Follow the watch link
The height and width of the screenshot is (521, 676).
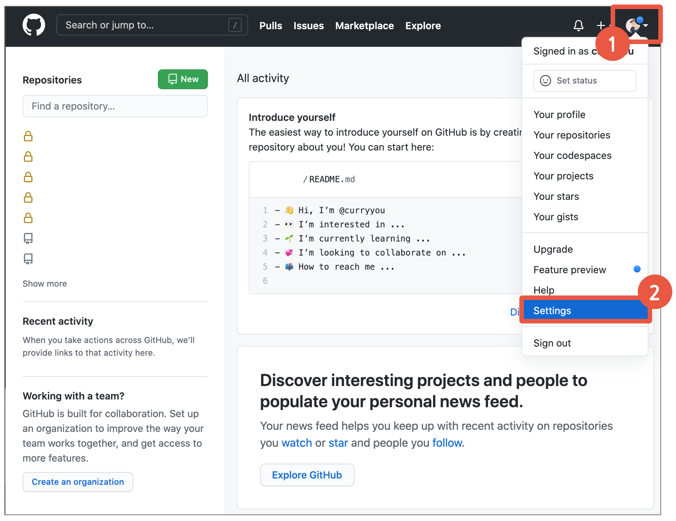(296, 443)
